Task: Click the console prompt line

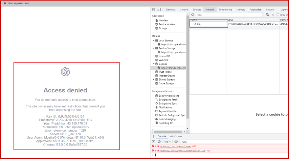Action: [221, 155]
